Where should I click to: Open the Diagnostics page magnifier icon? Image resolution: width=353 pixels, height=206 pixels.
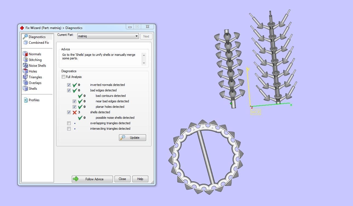[x=25, y=37]
